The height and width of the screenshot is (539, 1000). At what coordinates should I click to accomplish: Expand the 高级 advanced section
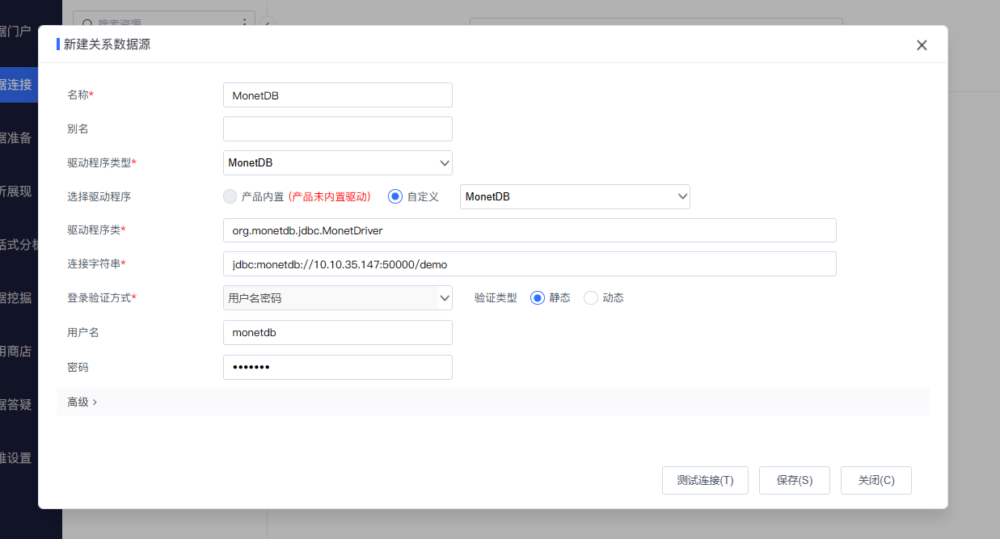click(82, 402)
